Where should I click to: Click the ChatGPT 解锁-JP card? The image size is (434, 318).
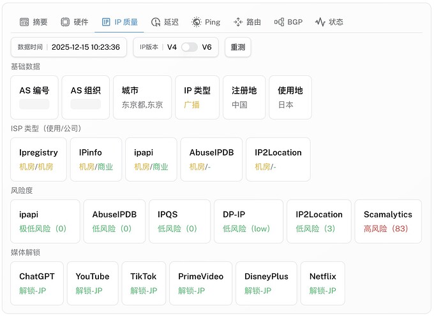pos(37,284)
